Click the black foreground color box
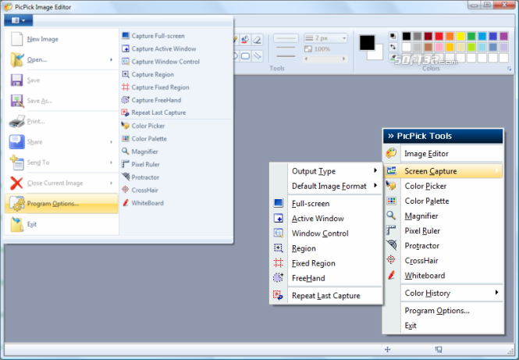This screenshot has width=519, height=360. [367, 43]
